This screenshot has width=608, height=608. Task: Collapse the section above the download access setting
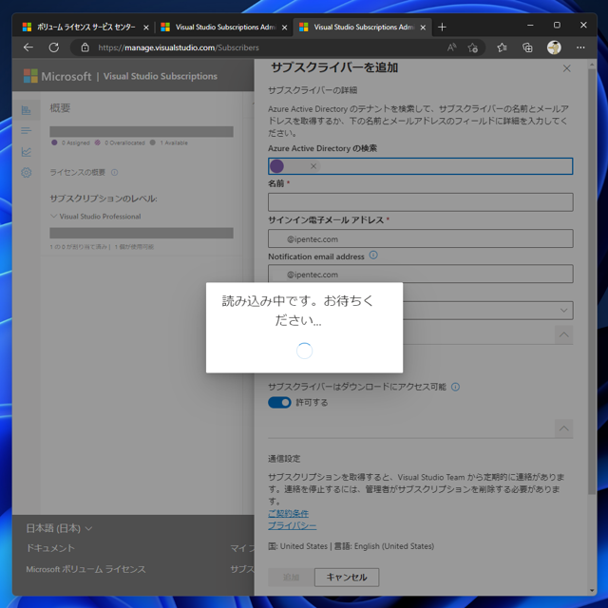click(563, 334)
